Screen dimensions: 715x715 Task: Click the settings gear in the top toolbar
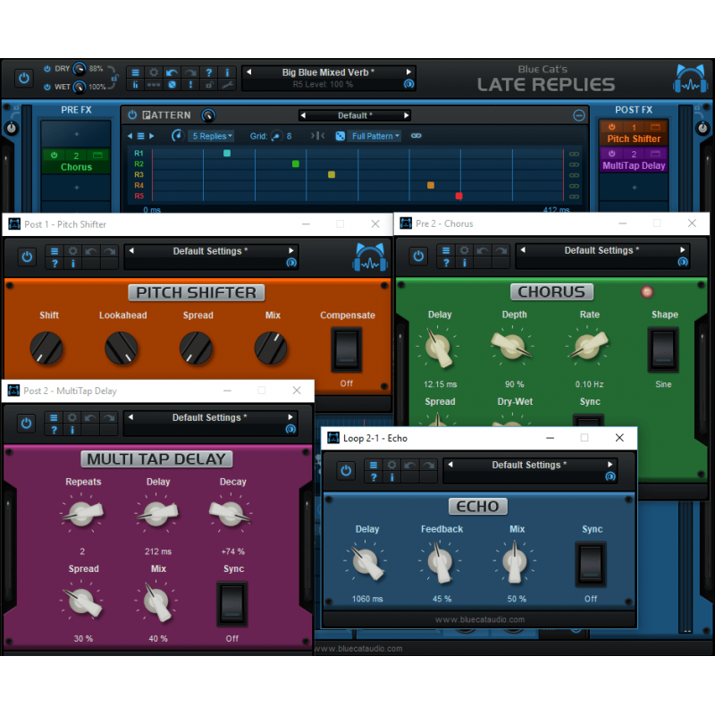(154, 72)
